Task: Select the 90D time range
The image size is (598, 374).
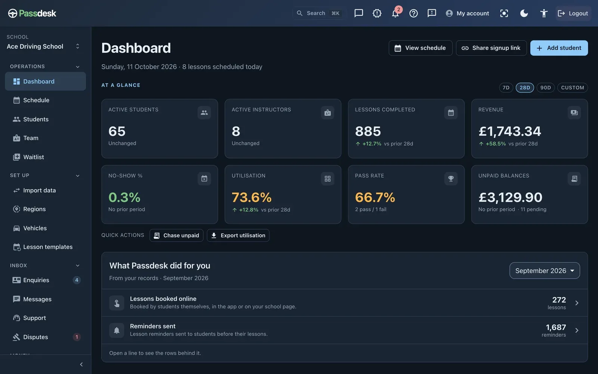Action: 546,88
